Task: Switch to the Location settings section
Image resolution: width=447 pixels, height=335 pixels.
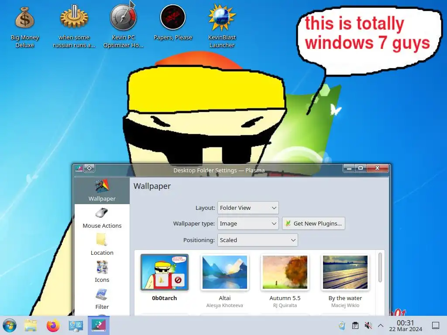Action: pos(102,244)
